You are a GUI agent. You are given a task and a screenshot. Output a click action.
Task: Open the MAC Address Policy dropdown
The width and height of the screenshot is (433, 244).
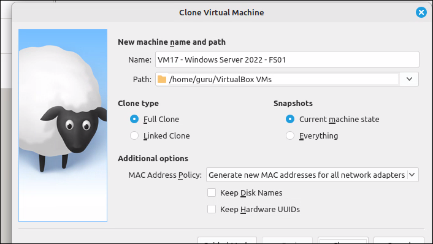pos(312,175)
